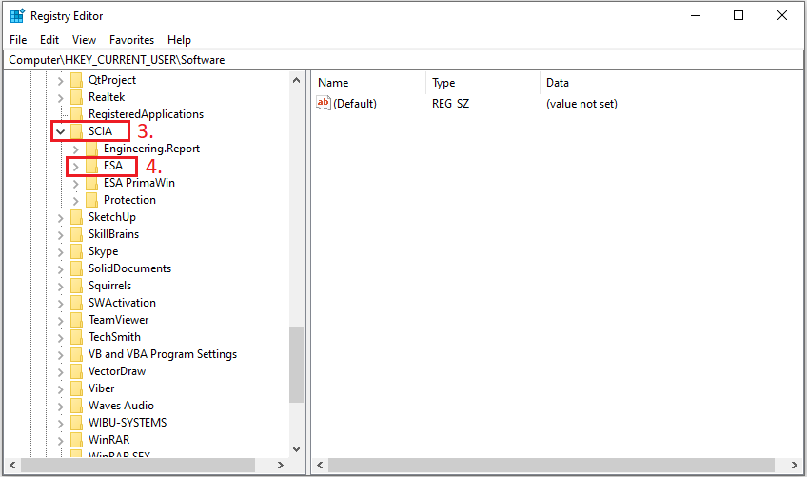Select the WIBU-SYSTEMS folder icon
Viewport: 807px width, 477px height.
(76, 423)
